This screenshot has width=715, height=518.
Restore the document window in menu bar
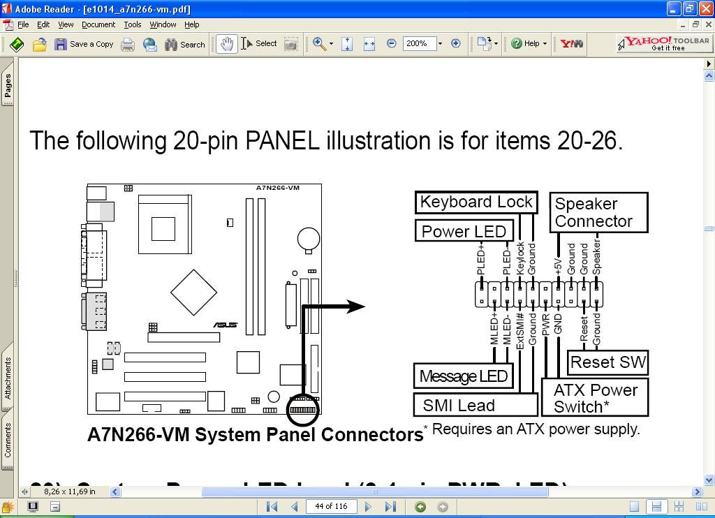pyautogui.click(x=695, y=24)
